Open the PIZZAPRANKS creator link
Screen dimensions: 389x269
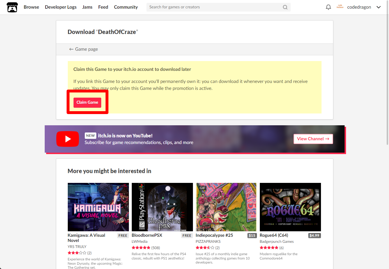pyautogui.click(x=208, y=242)
